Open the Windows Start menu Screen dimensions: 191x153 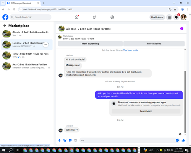click(x=3, y=150)
